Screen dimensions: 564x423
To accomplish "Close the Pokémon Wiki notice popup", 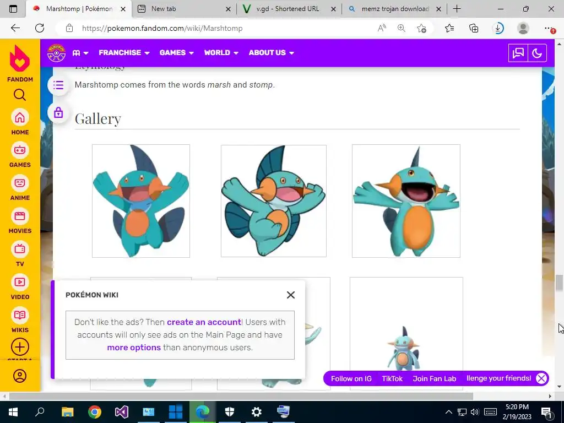I will pos(291,295).
